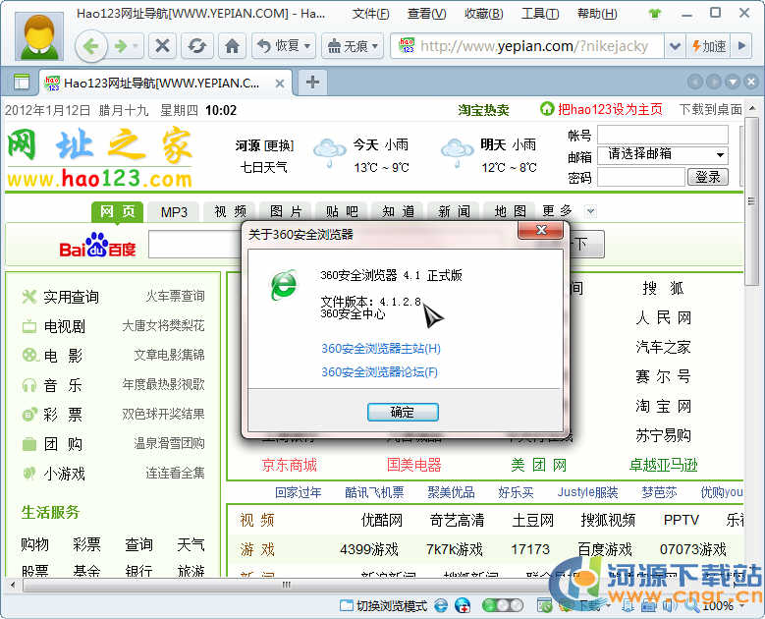Click the 密码 password field
Image resolution: width=765 pixels, height=619 pixels.
pyautogui.click(x=641, y=177)
